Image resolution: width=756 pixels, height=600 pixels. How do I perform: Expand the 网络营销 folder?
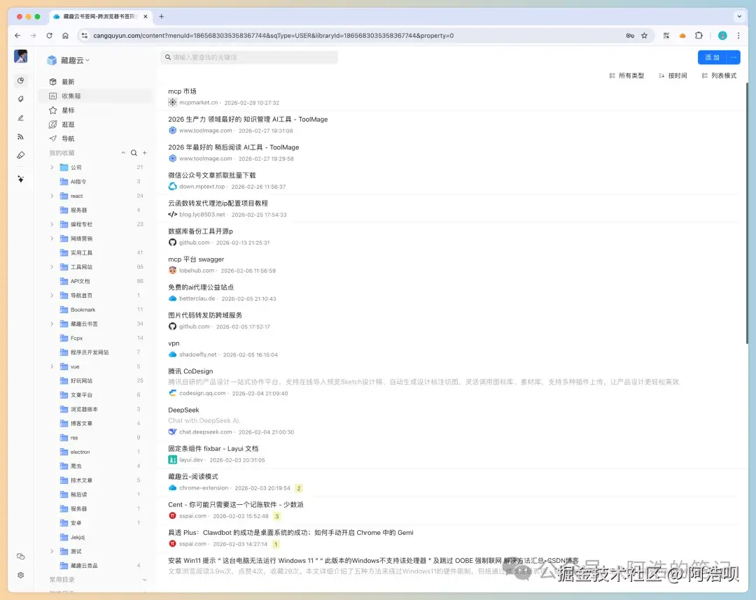pos(52,238)
